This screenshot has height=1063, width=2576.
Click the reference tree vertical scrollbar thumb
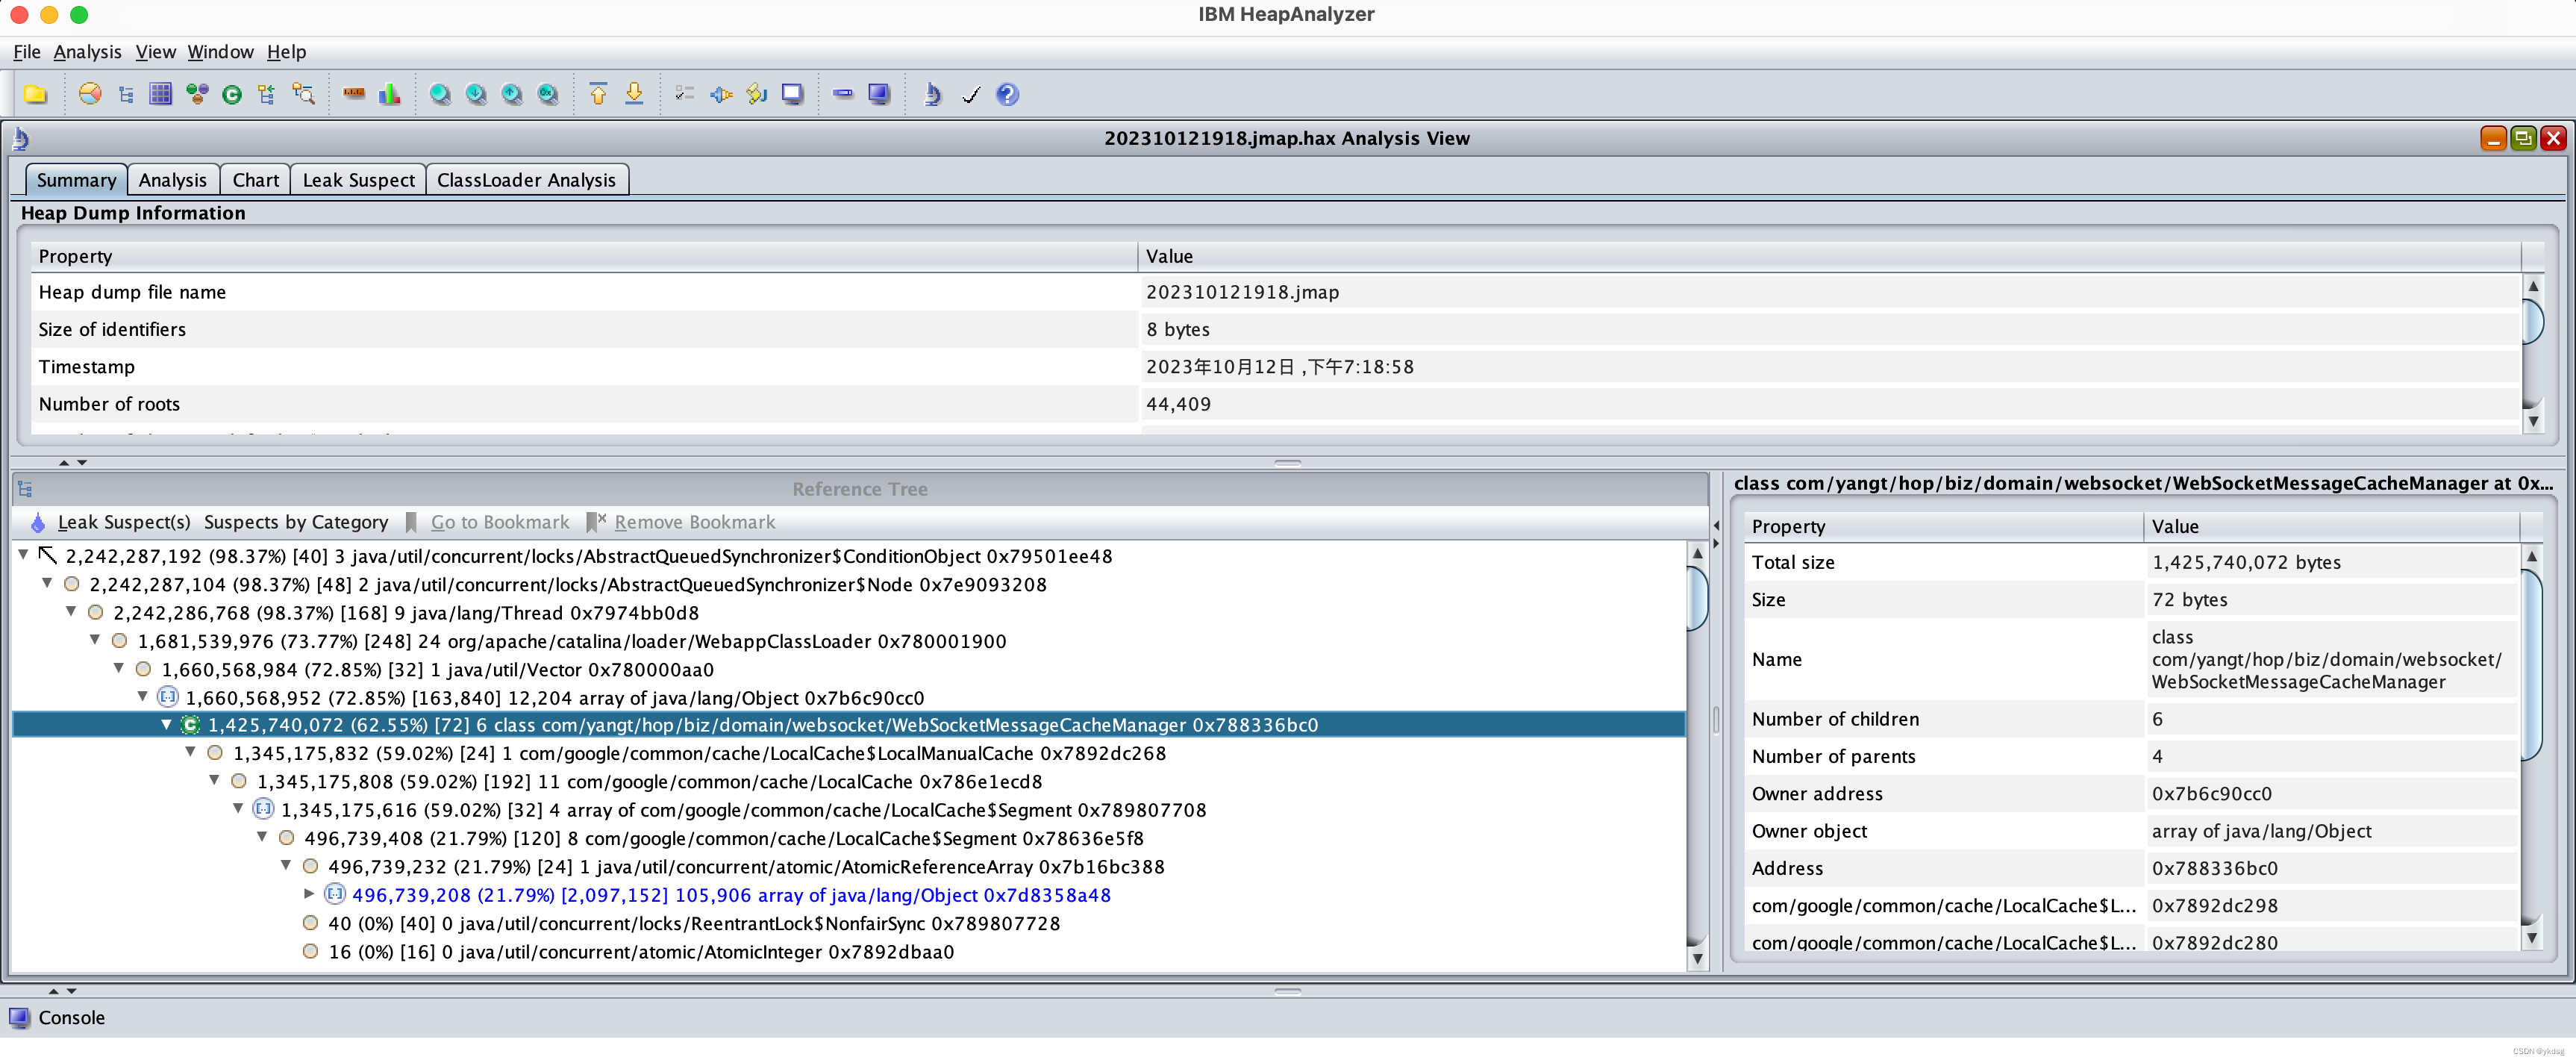(1697, 598)
